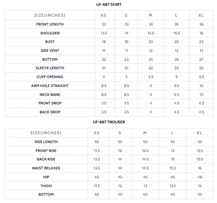Click the XL column header in shirt table
This screenshot has width=217, height=203.
(x=201, y=15)
